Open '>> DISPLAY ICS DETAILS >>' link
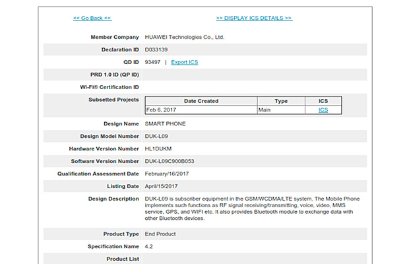 click(x=254, y=18)
